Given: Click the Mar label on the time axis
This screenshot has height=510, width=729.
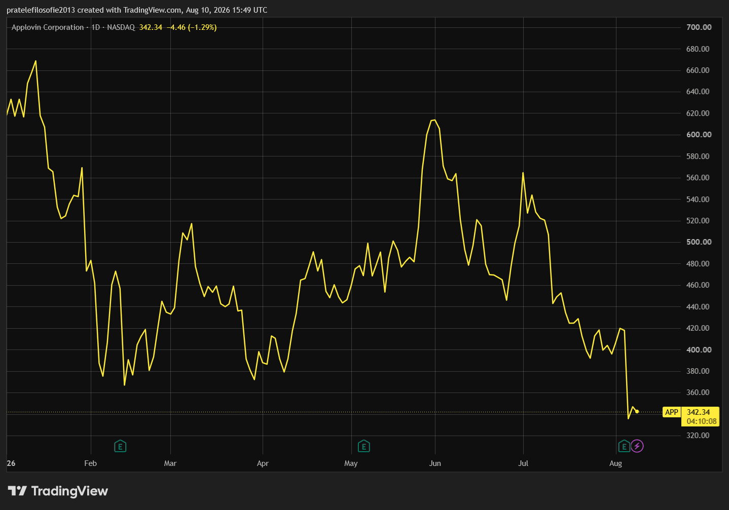Looking at the screenshot, I should pos(170,463).
